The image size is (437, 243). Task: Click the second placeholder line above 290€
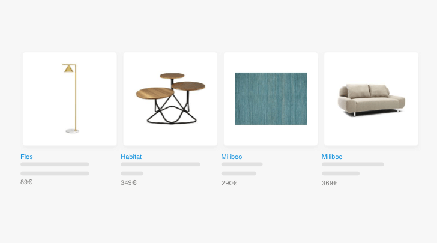click(x=239, y=173)
